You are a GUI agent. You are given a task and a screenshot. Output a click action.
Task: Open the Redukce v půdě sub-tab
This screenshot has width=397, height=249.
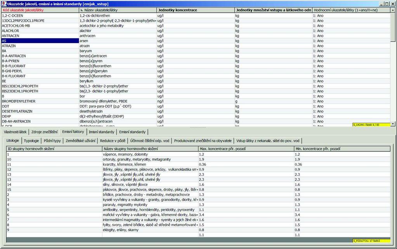[x=113, y=141]
